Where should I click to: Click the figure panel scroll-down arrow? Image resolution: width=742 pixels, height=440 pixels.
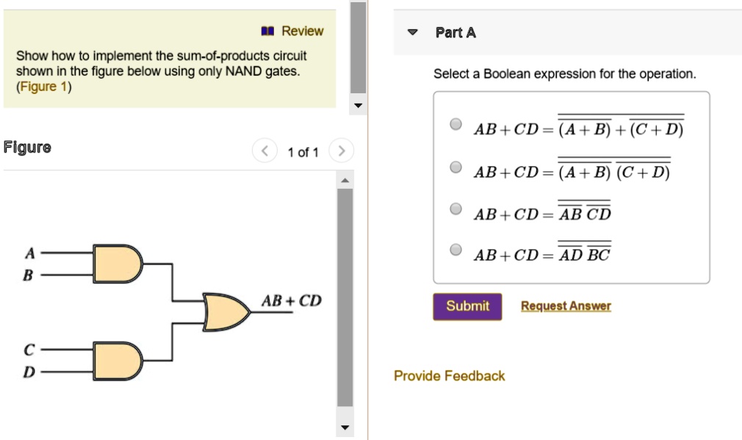(x=345, y=428)
